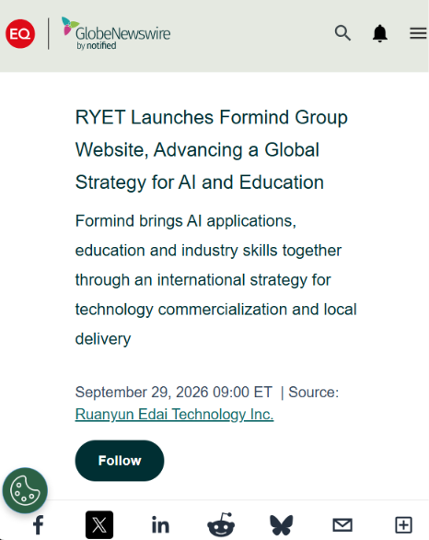Share the article on LinkedIn
This screenshot has height=540, width=429.
click(x=160, y=525)
